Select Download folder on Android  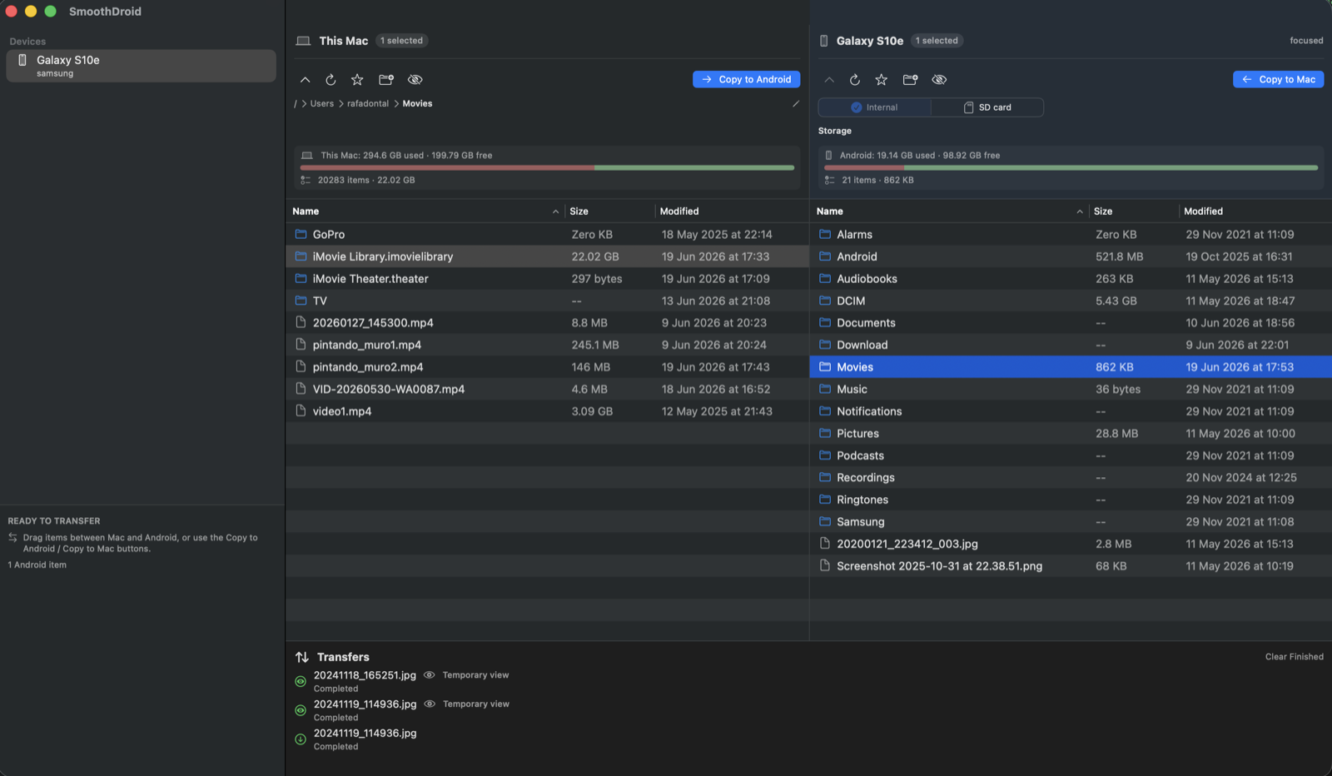[1071, 345]
